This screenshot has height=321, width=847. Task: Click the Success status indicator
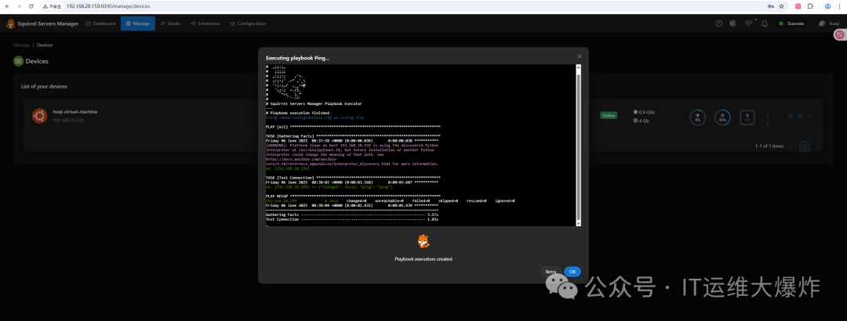791,23
